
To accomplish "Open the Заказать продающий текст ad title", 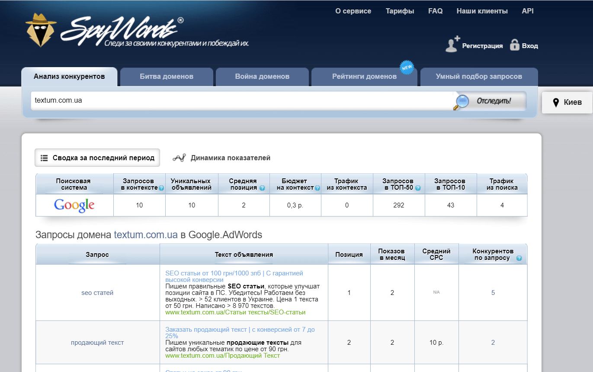I will pyautogui.click(x=240, y=333).
